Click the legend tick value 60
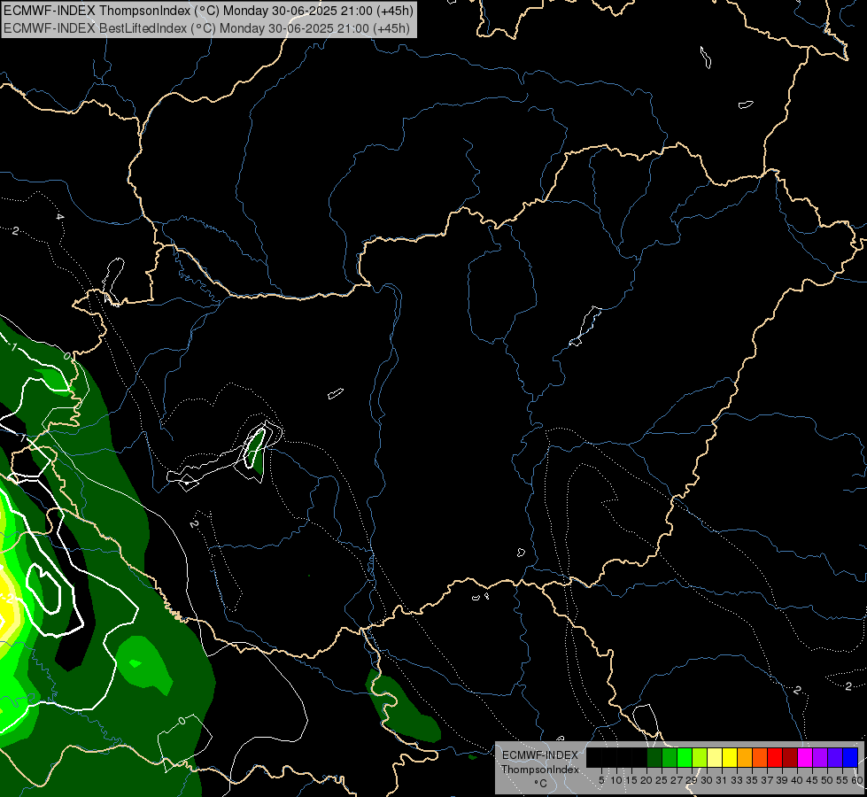 tap(857, 780)
